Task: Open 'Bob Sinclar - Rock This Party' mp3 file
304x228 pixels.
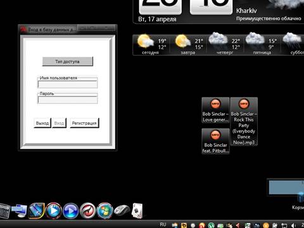Action: tap(244, 122)
